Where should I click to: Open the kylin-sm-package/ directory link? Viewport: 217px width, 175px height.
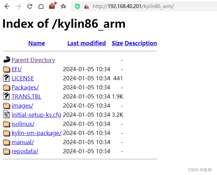pyautogui.click(x=36, y=133)
